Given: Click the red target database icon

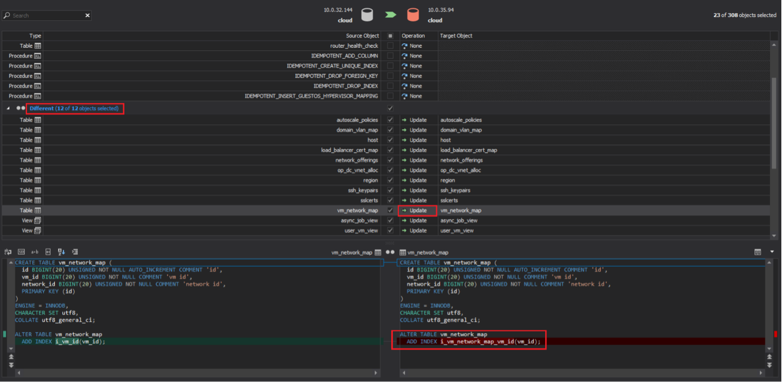Looking at the screenshot, I should coord(413,15).
